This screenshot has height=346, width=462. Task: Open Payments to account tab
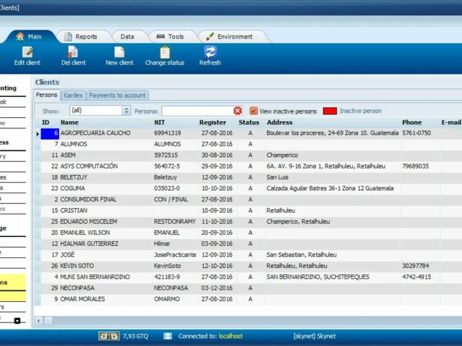[117, 95]
